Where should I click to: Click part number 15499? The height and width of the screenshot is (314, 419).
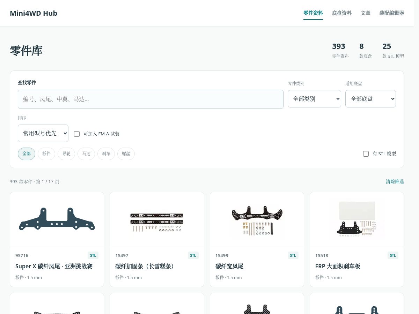click(x=222, y=255)
